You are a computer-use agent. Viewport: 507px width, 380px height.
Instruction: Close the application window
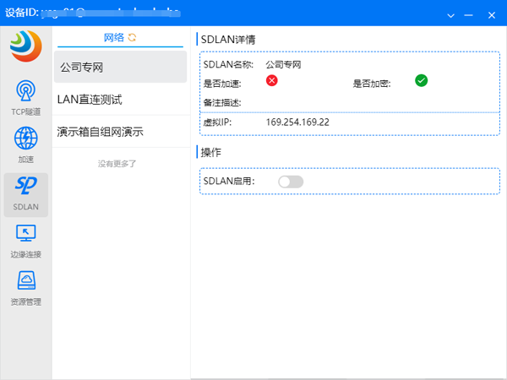[x=492, y=15]
